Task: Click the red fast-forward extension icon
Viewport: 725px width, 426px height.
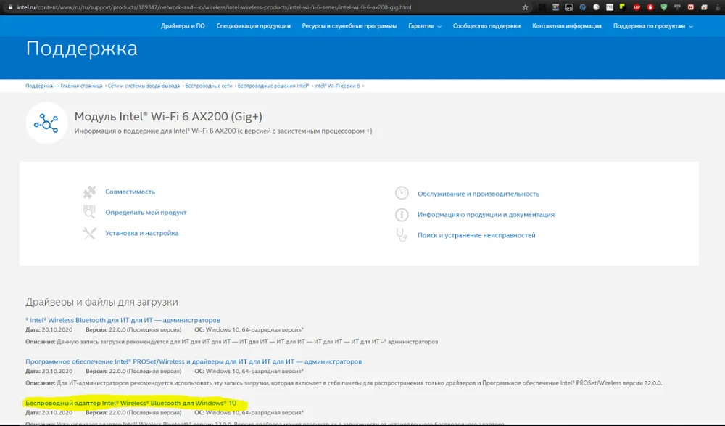Action: coord(691,7)
